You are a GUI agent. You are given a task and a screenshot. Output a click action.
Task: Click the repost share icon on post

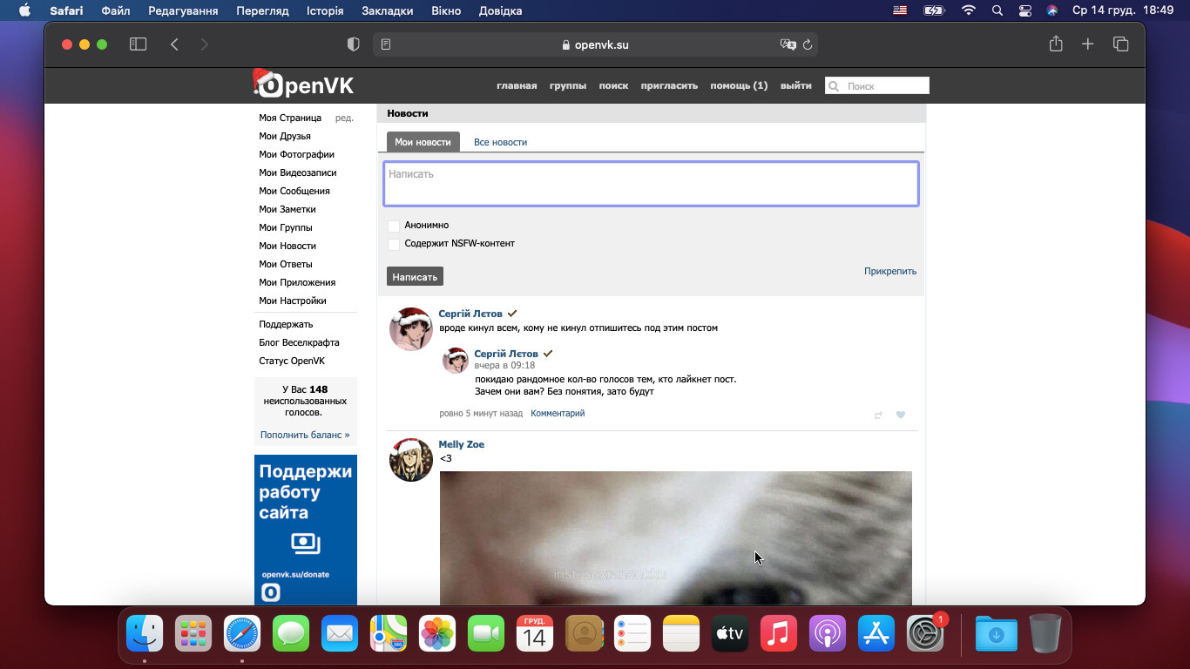coord(878,415)
